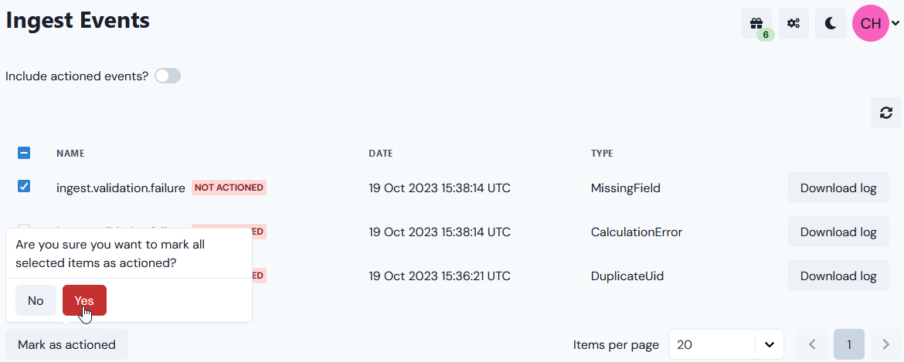Download log for MissingField event
The width and height of the screenshot is (904, 362).
coord(838,188)
